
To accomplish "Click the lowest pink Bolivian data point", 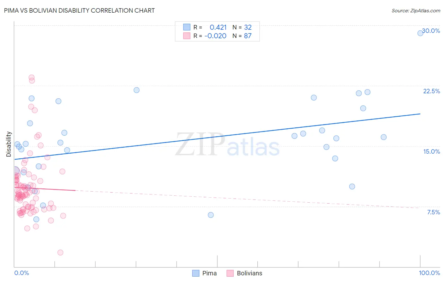I will tap(60, 252).
